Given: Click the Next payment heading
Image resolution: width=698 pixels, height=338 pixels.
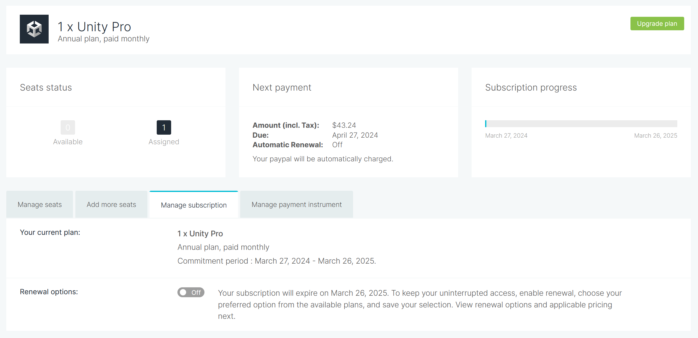Looking at the screenshot, I should 282,88.
